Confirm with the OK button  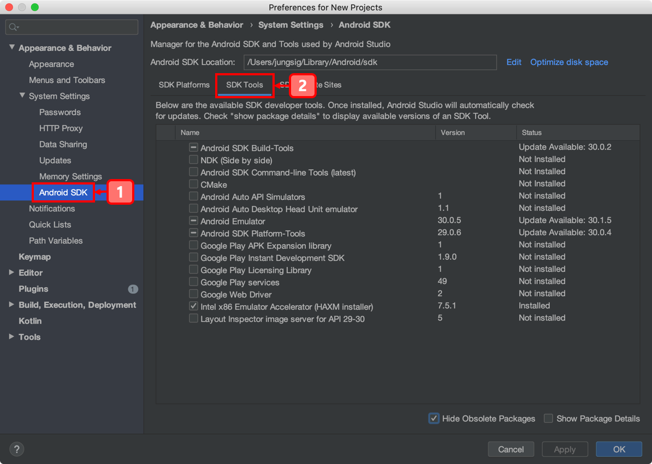pos(619,449)
